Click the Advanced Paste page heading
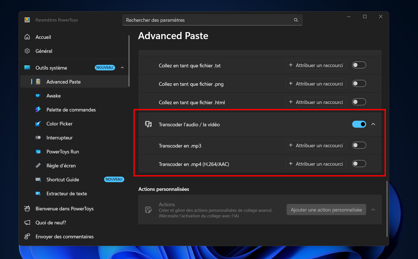This screenshot has width=418, height=259. coord(173,36)
